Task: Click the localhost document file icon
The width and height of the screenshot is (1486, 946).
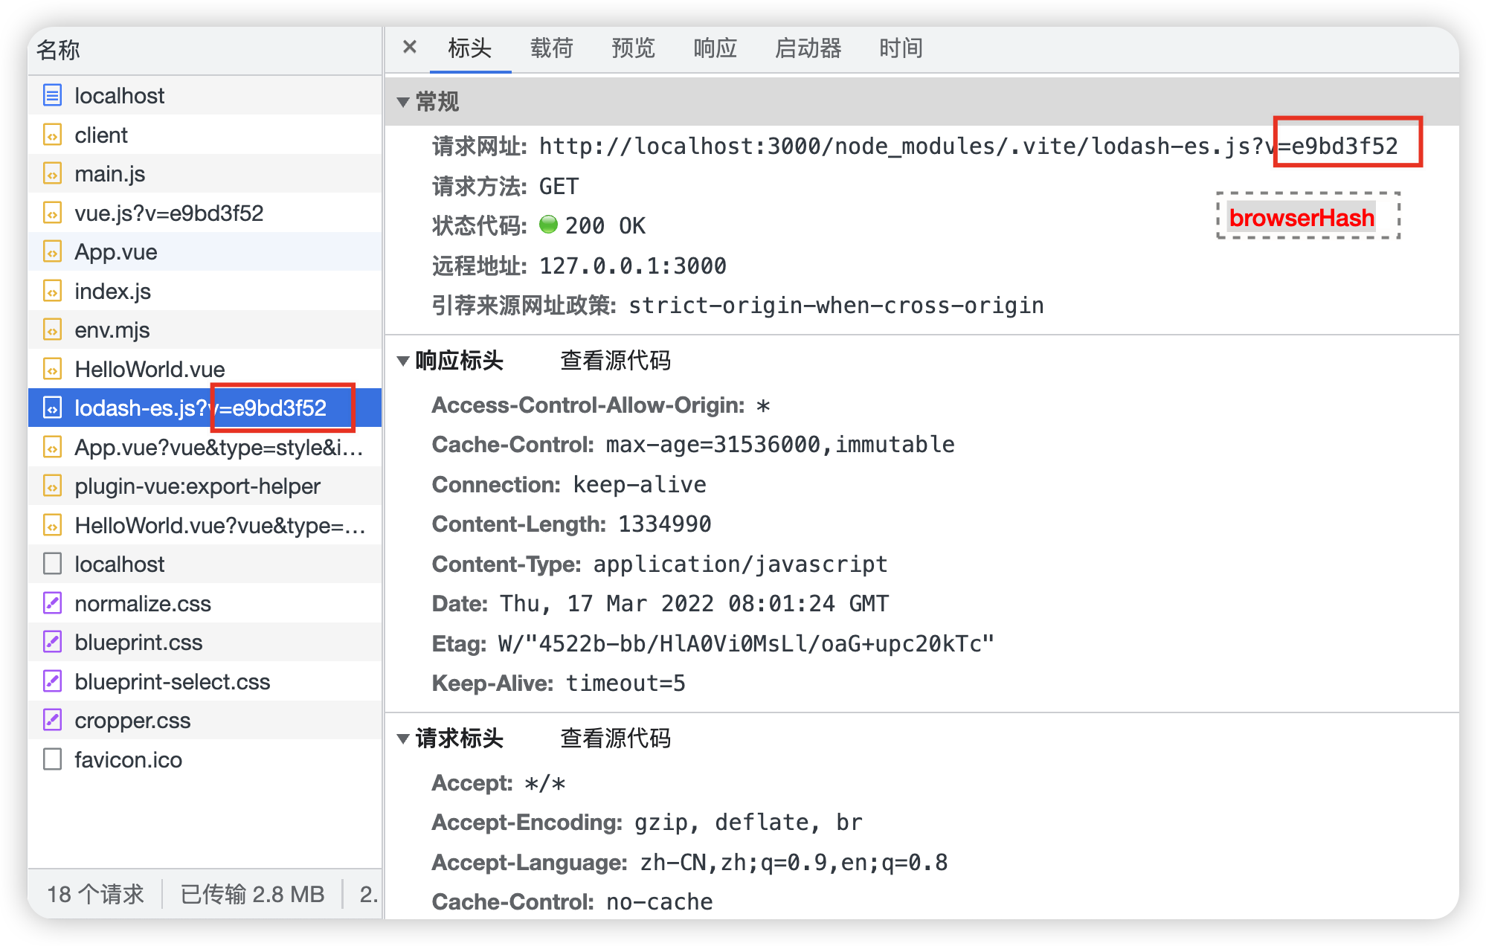Action: click(52, 95)
